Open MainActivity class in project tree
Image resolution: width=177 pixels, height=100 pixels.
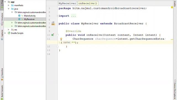(x=30, y=16)
